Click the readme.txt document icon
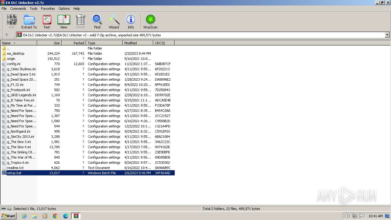 click(4, 168)
